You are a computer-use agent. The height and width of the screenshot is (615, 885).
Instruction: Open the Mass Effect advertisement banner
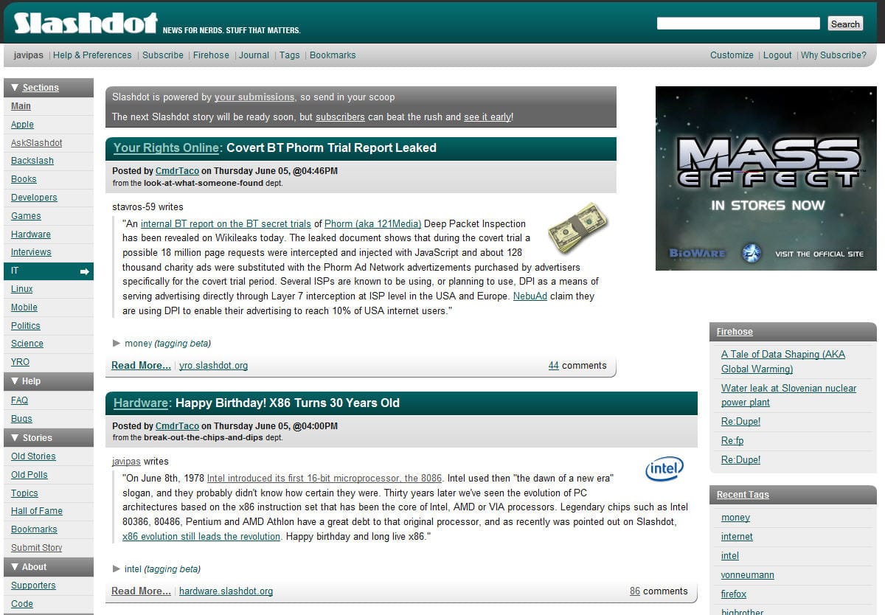tap(766, 178)
